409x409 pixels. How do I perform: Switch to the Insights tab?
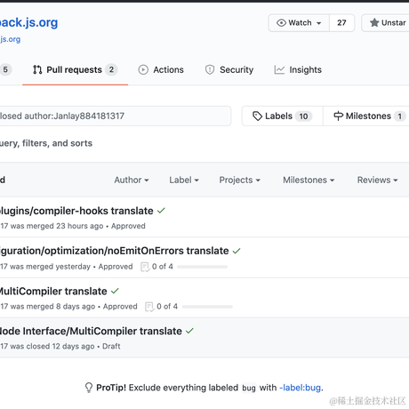coord(298,70)
